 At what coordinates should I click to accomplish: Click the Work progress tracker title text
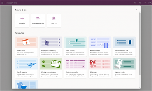point(49,72)
